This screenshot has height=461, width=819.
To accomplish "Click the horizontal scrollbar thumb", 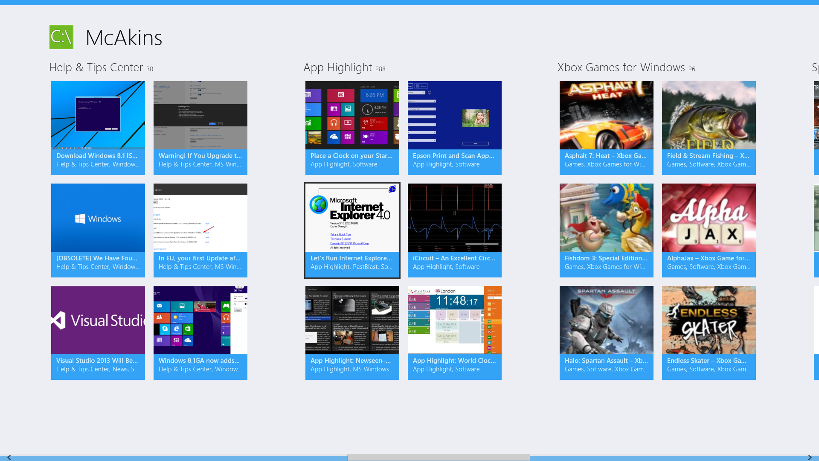I will [439, 457].
